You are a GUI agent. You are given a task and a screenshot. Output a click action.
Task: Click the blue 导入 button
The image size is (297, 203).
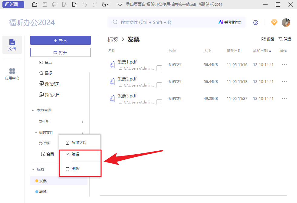60,40
